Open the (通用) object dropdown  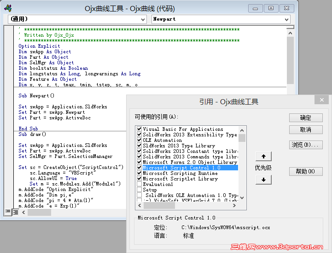click(x=143, y=20)
